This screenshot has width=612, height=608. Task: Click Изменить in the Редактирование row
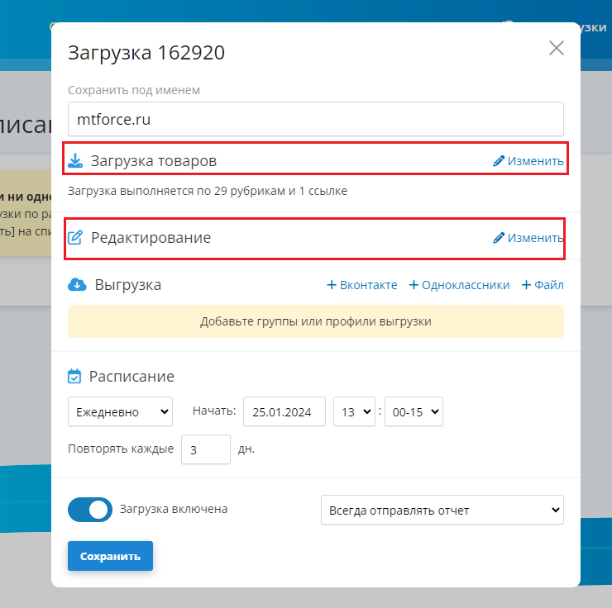pyautogui.click(x=528, y=238)
